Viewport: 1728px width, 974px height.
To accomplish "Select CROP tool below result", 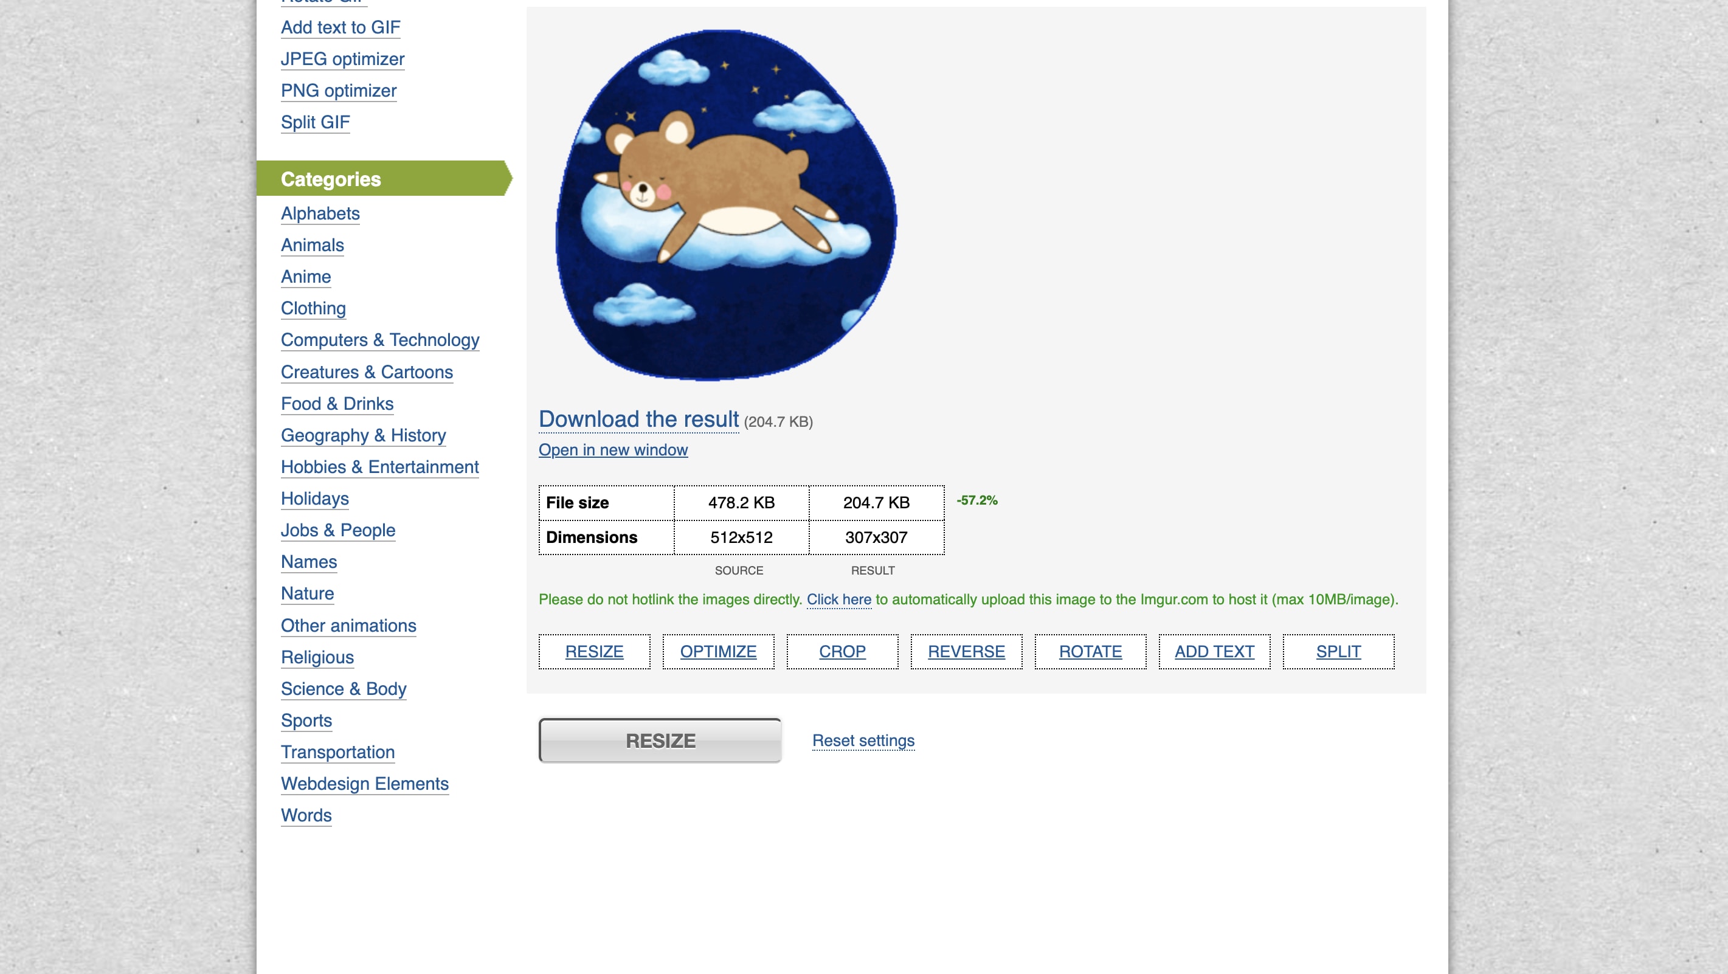I will click(x=842, y=651).
